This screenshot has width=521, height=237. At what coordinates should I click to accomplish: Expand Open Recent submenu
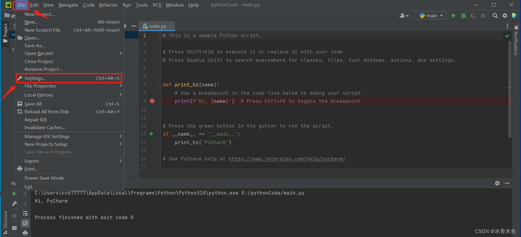pos(70,53)
